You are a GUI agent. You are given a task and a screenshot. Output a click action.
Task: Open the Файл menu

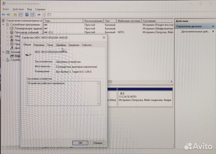pyautogui.click(x=6, y=9)
